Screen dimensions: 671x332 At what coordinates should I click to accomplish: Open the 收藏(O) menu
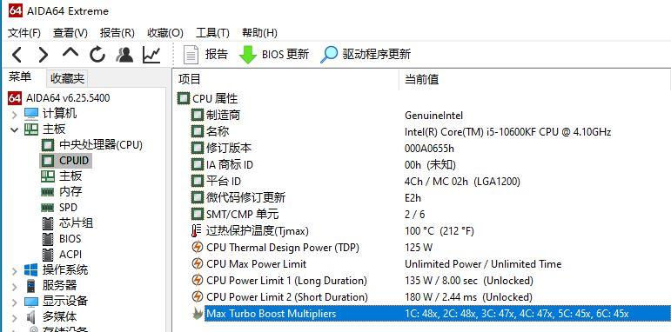click(x=165, y=33)
